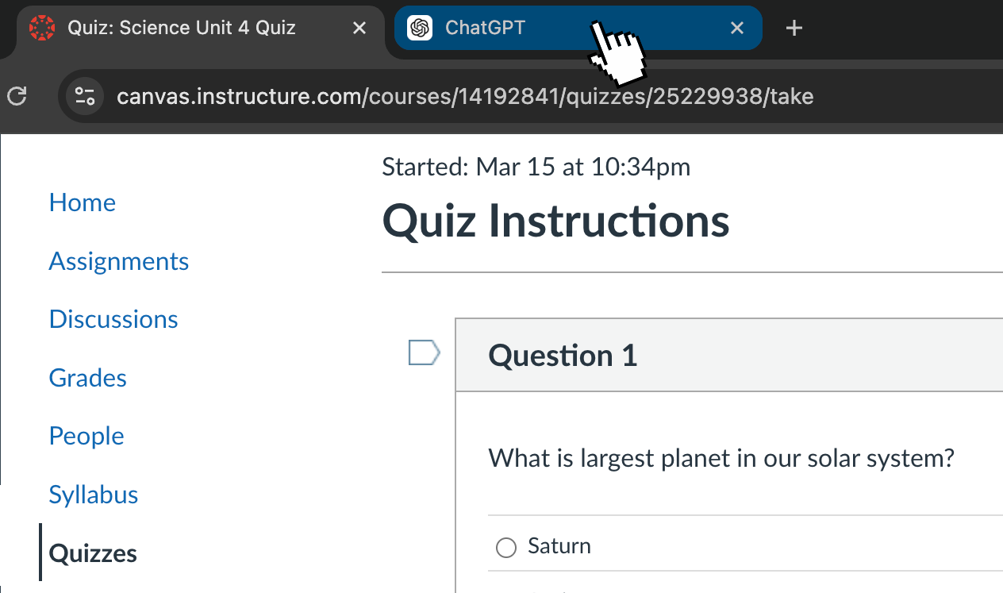1003x593 pixels.
Task: Open a new browser tab
Action: click(x=794, y=29)
